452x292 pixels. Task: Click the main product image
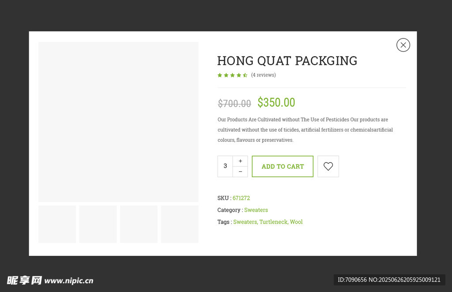(118, 122)
